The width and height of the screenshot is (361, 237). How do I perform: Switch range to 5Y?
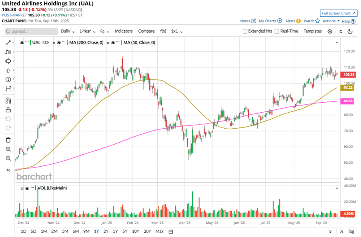point(125,231)
